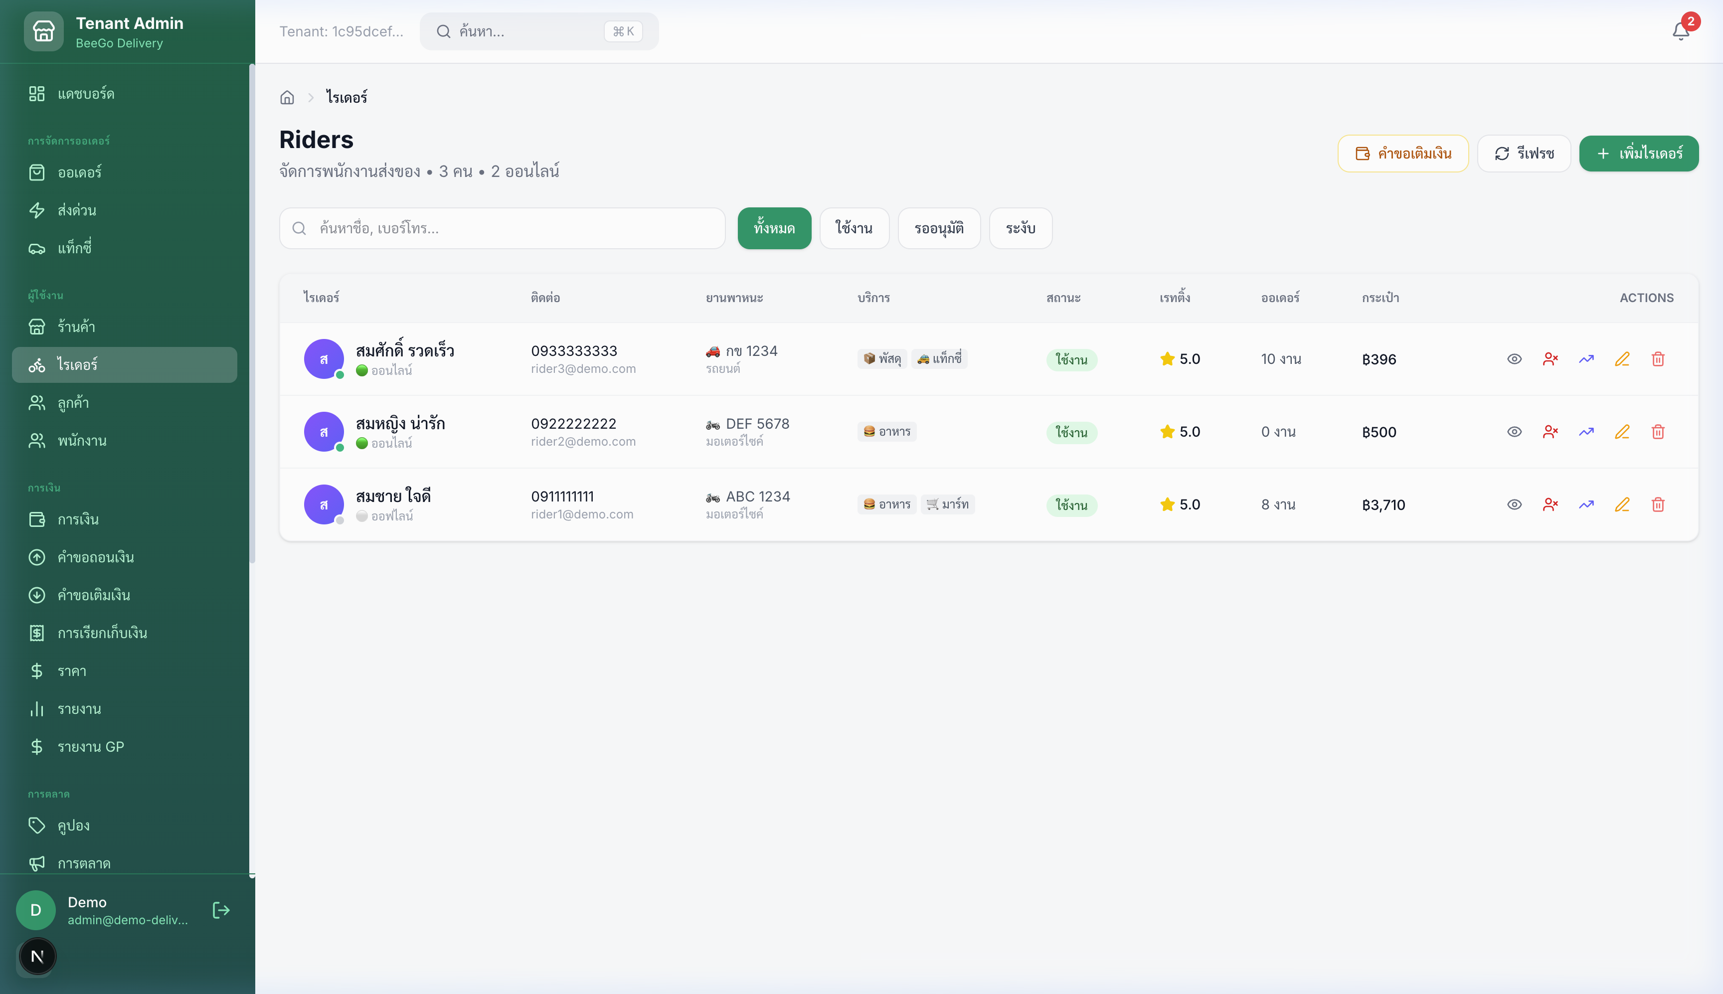Open ออเดอร์ in the sidebar menu
Image resolution: width=1723 pixels, height=994 pixels.
pos(79,172)
